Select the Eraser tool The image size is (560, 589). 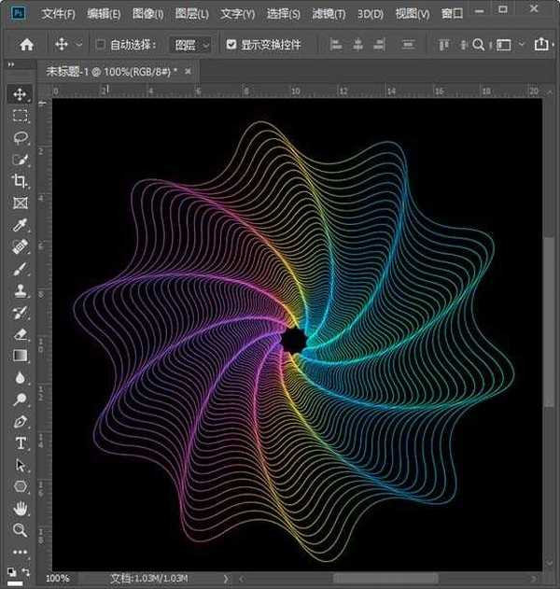(21, 334)
